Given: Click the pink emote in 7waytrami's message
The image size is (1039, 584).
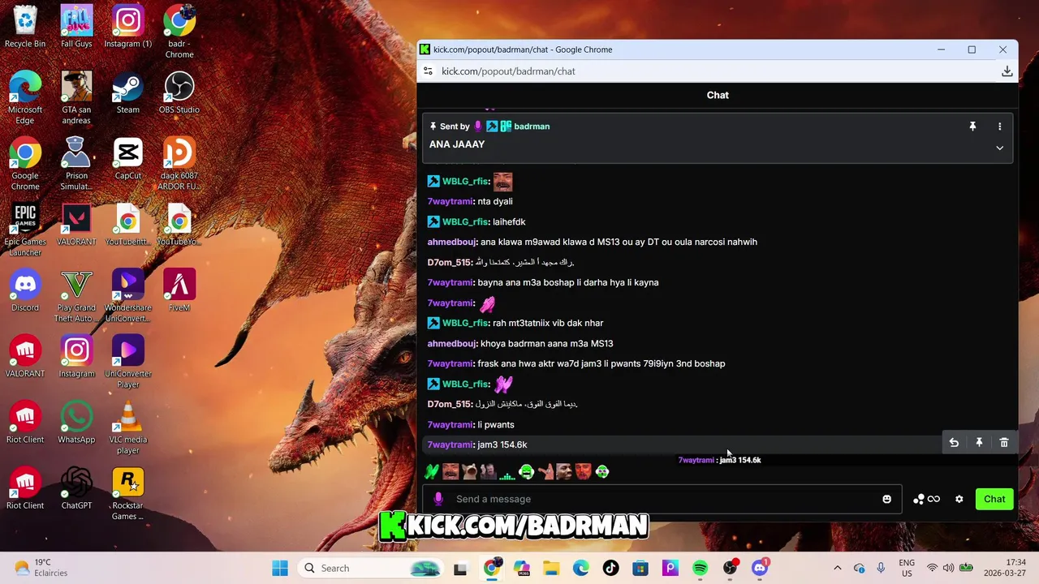Looking at the screenshot, I should tap(487, 303).
